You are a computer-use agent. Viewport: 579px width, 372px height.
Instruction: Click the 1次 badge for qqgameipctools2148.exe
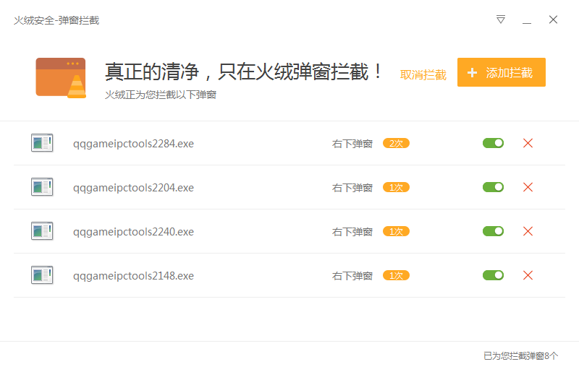click(x=396, y=275)
